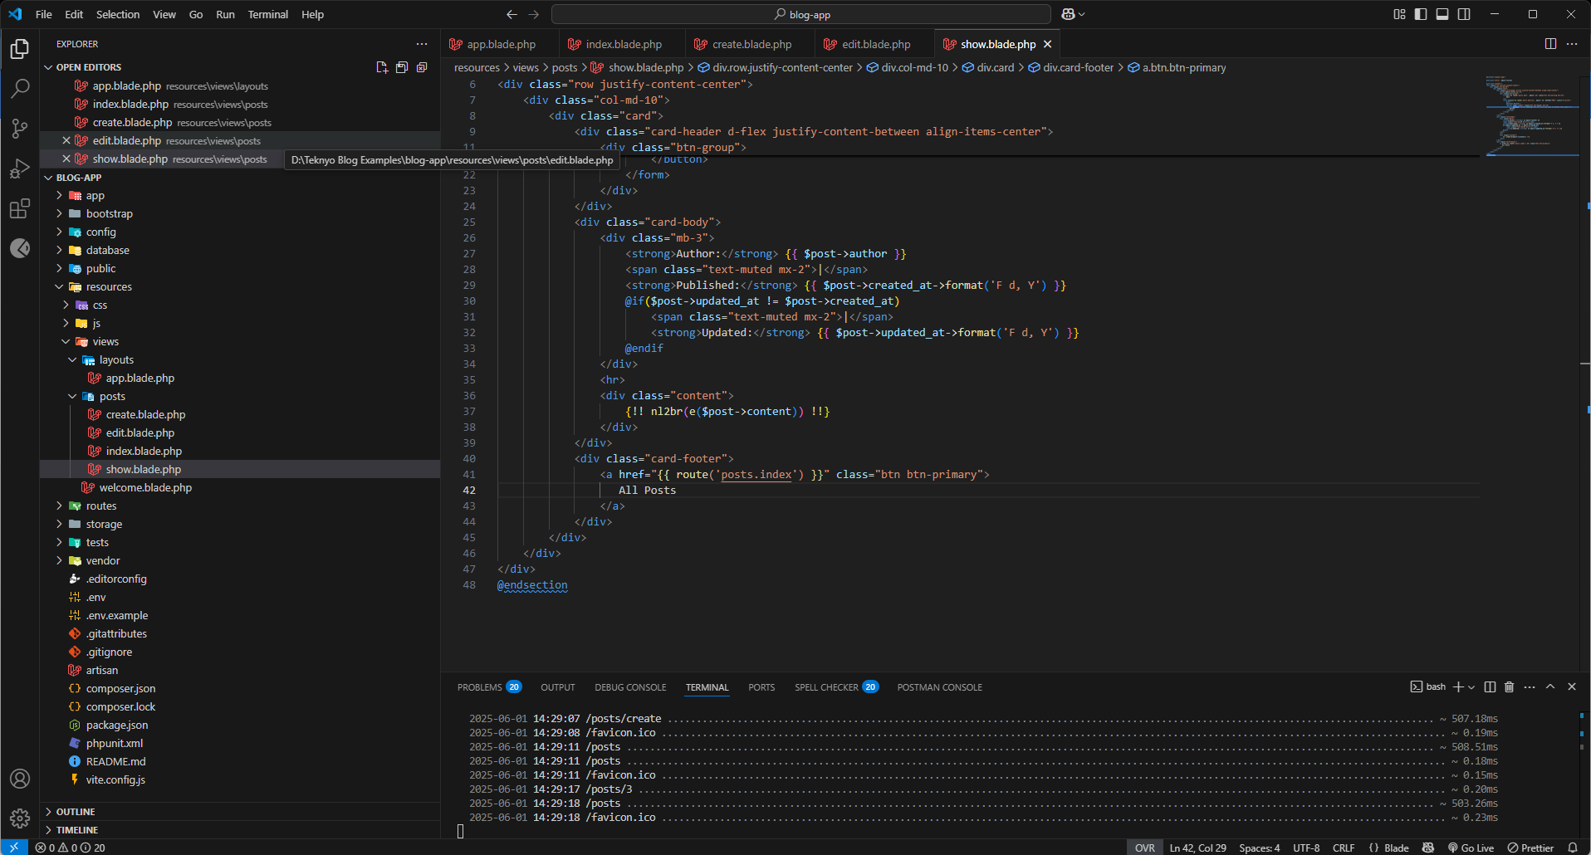Image resolution: width=1591 pixels, height=855 pixels.
Task: Click the blog-app command center search box
Action: (801, 14)
